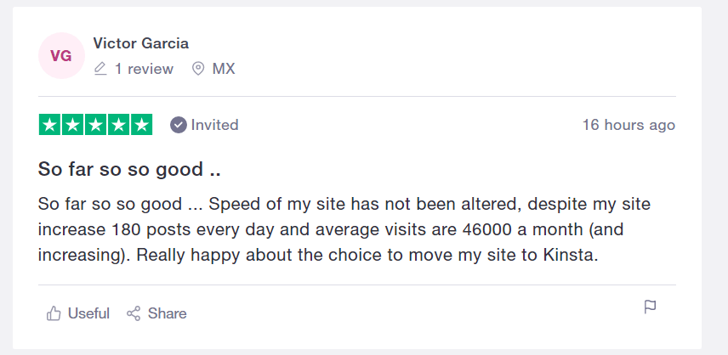Click the 1 review text
The height and width of the screenshot is (355, 728).
click(144, 69)
